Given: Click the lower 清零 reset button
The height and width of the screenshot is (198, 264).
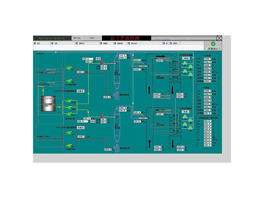Looking at the screenshot, I should click(93, 121).
